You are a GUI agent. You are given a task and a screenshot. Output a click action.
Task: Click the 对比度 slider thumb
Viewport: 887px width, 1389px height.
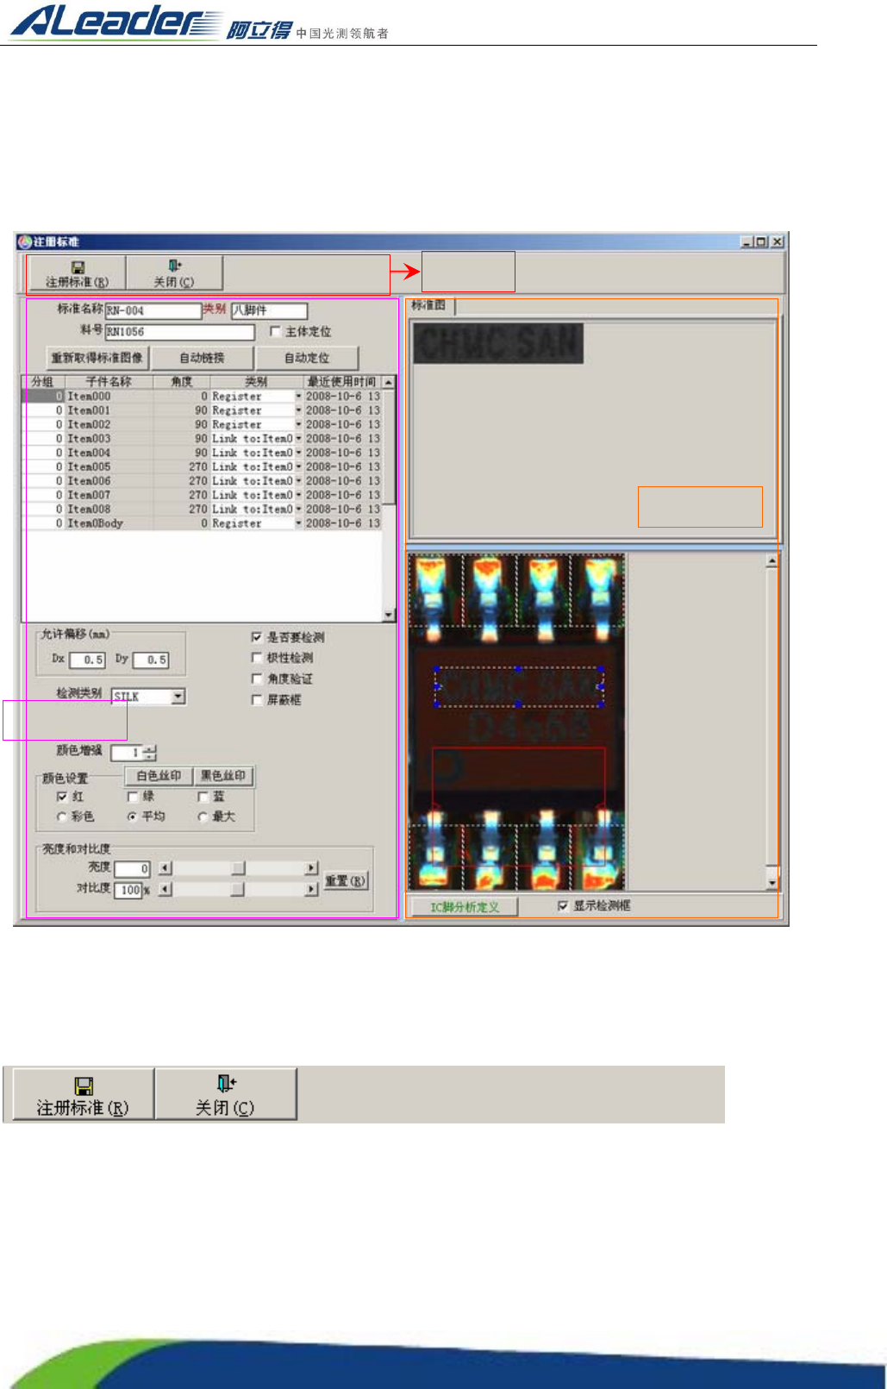pyautogui.click(x=238, y=889)
